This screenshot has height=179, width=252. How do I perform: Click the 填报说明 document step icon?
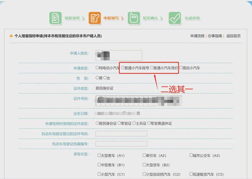click(x=55, y=18)
